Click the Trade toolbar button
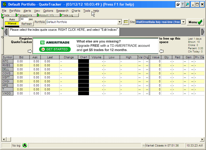 pyautogui.click(x=9, y=15)
